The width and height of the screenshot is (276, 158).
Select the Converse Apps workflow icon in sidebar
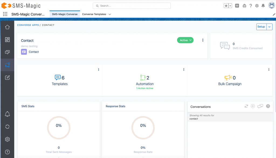(7, 65)
